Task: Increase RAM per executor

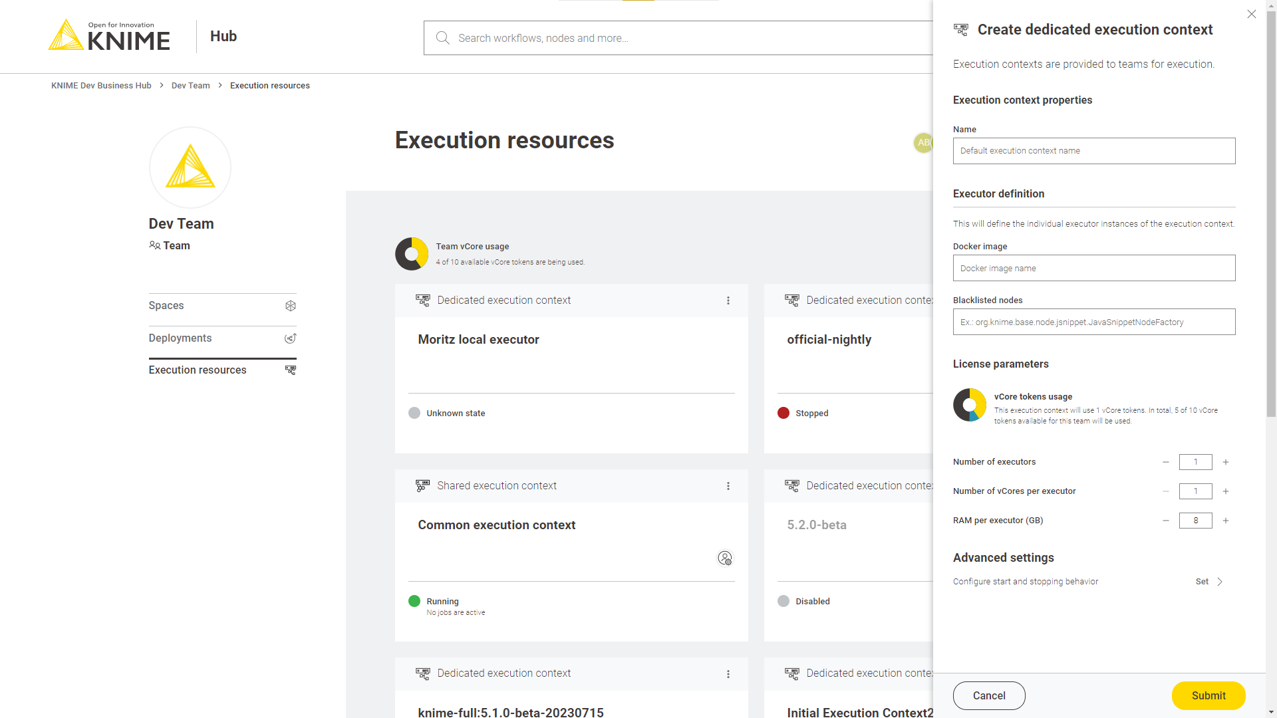Action: pyautogui.click(x=1226, y=521)
